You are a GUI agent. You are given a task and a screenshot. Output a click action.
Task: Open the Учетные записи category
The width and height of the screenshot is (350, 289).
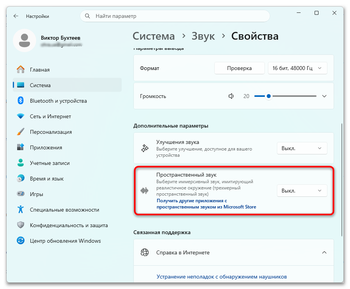tap(67, 163)
